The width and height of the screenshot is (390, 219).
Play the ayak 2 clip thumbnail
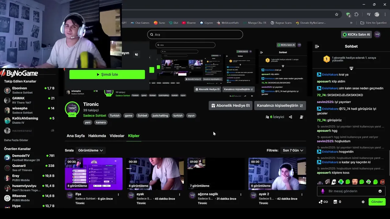pos(277,174)
